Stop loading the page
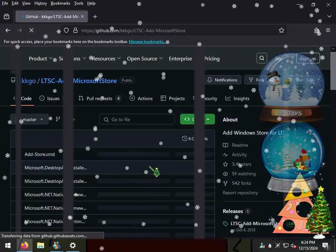Screen dimensions: 336x252 [31, 31]
